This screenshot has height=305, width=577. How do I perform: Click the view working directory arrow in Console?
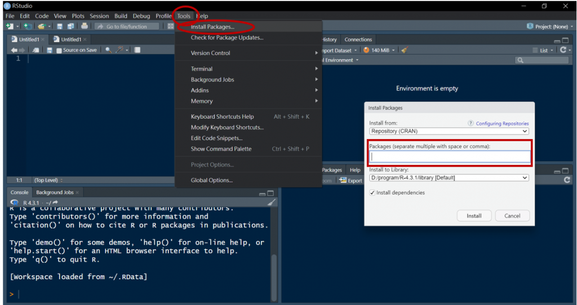tap(55, 203)
